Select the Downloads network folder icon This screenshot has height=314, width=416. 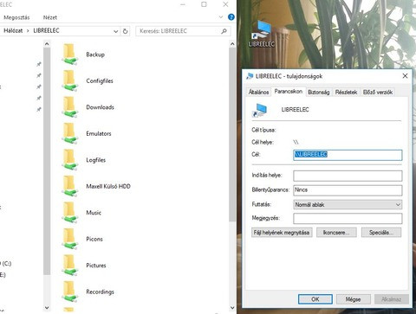[x=69, y=106]
